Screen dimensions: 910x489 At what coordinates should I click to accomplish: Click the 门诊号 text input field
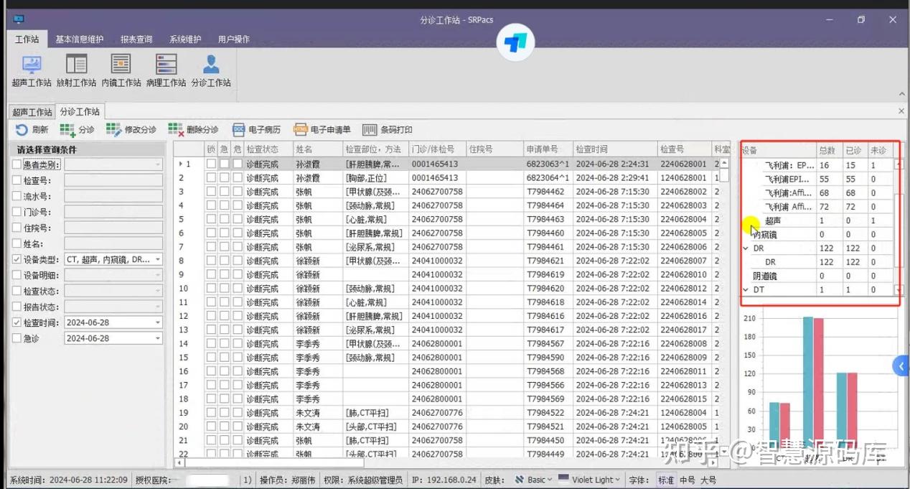113,212
